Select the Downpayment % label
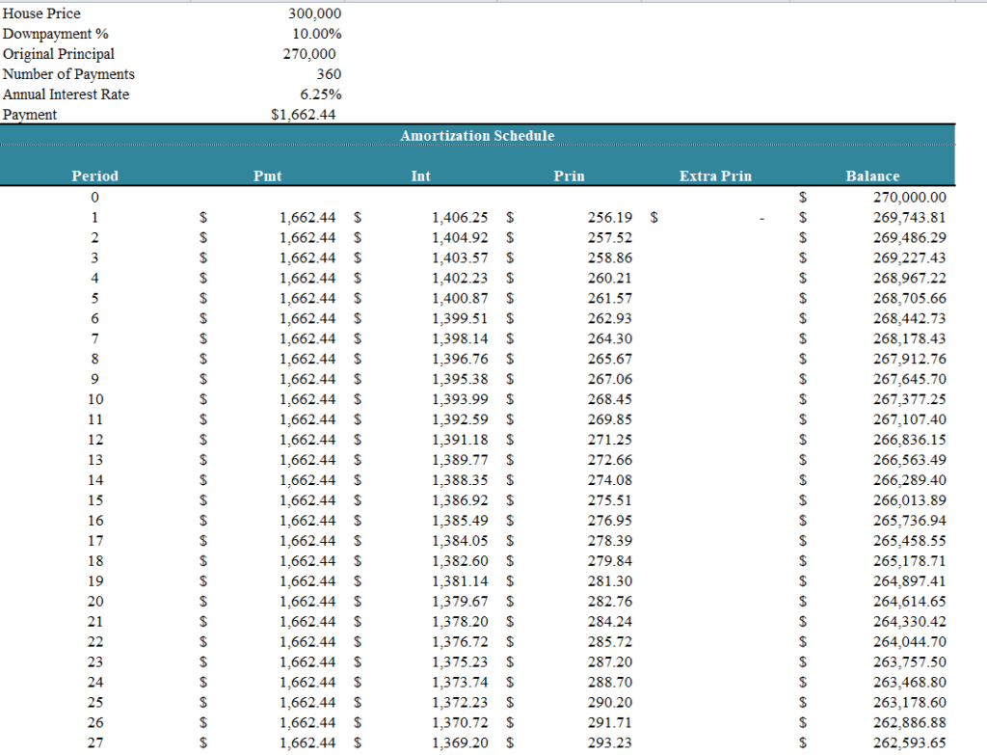 pyautogui.click(x=55, y=34)
